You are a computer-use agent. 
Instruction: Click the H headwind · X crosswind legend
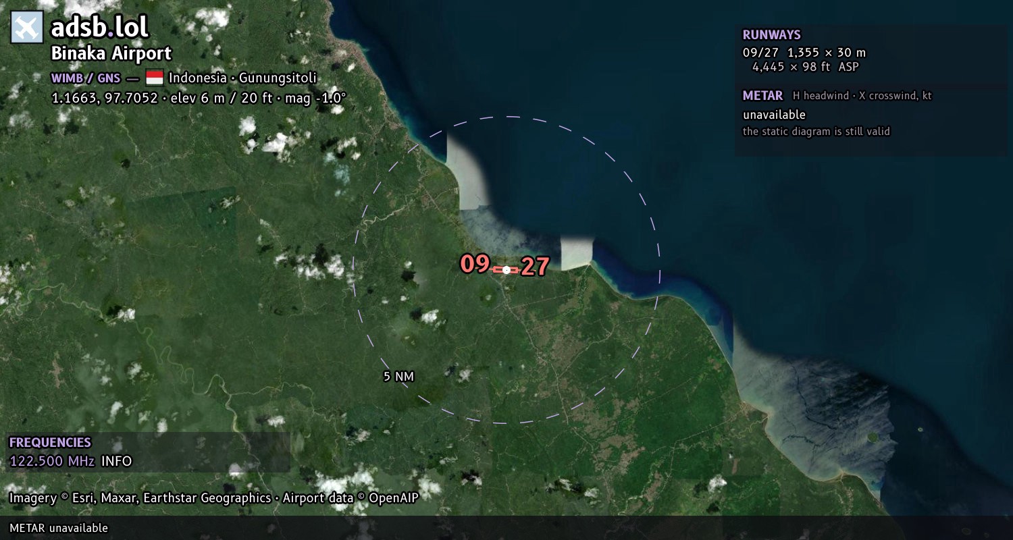pyautogui.click(x=862, y=96)
